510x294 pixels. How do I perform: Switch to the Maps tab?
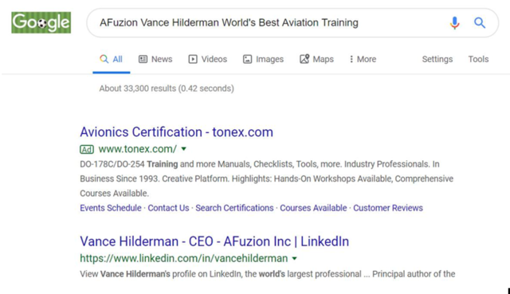[x=316, y=59]
